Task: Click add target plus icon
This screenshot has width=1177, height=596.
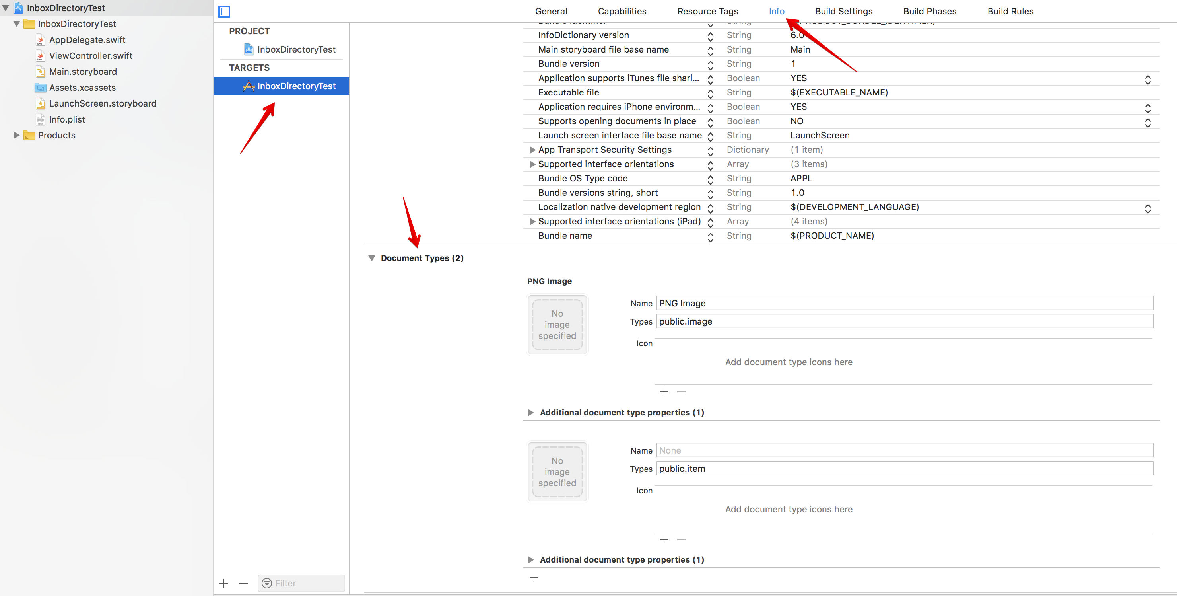Action: tap(224, 583)
